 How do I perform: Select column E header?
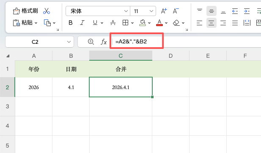coord(208,56)
